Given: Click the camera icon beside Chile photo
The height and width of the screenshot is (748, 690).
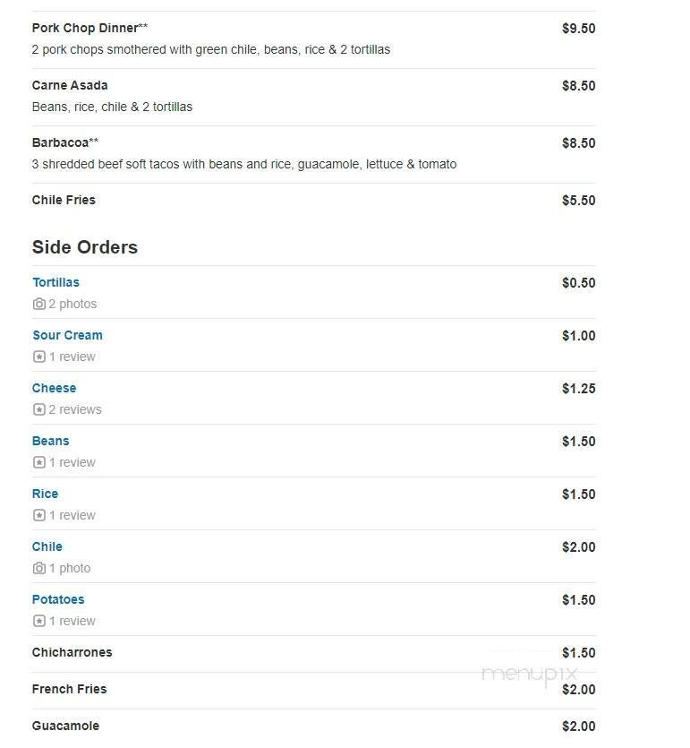Looking at the screenshot, I should [x=38, y=568].
